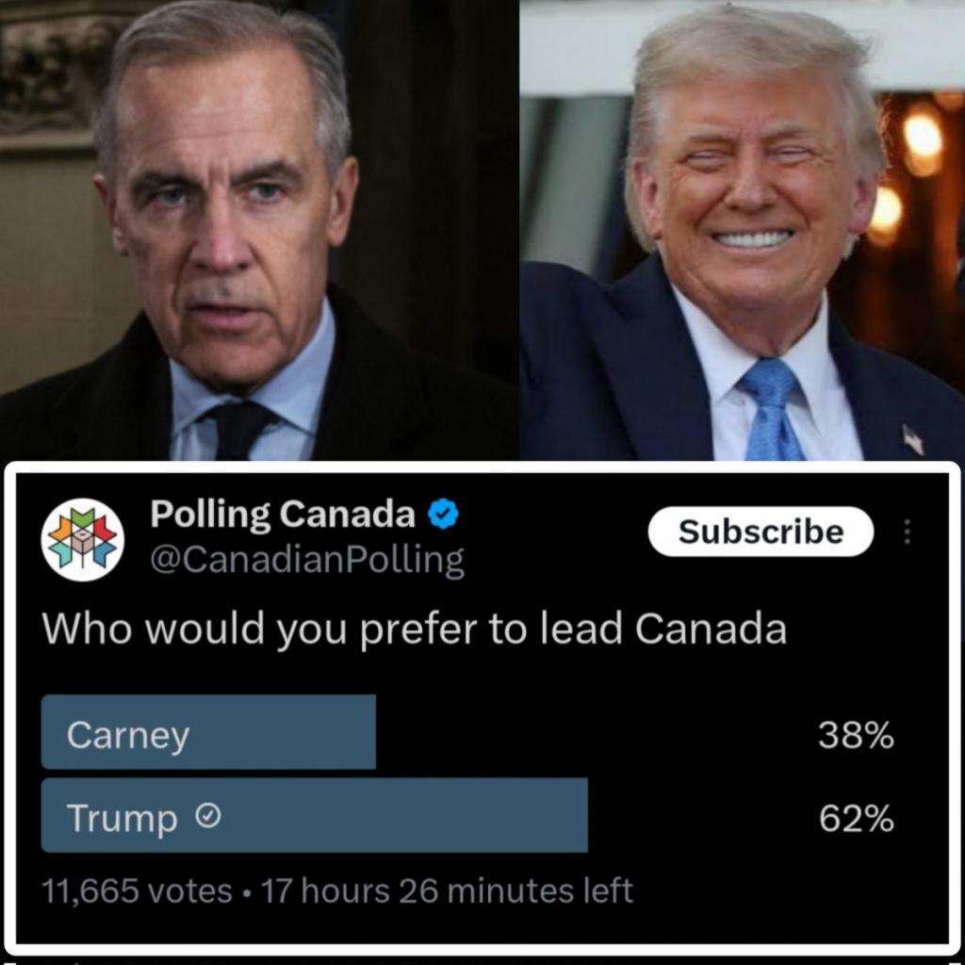The width and height of the screenshot is (965, 965).
Task: Click the @CanadianPolling handle
Action: pyautogui.click(x=307, y=560)
